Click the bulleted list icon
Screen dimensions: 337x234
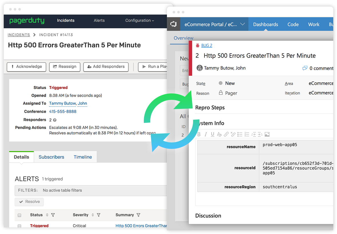pyautogui.click(x=240, y=134)
